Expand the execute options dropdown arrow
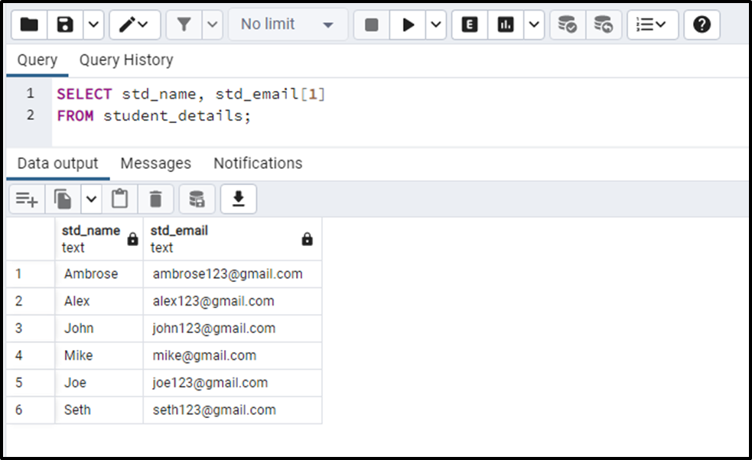This screenshot has width=752, height=460. point(436,24)
